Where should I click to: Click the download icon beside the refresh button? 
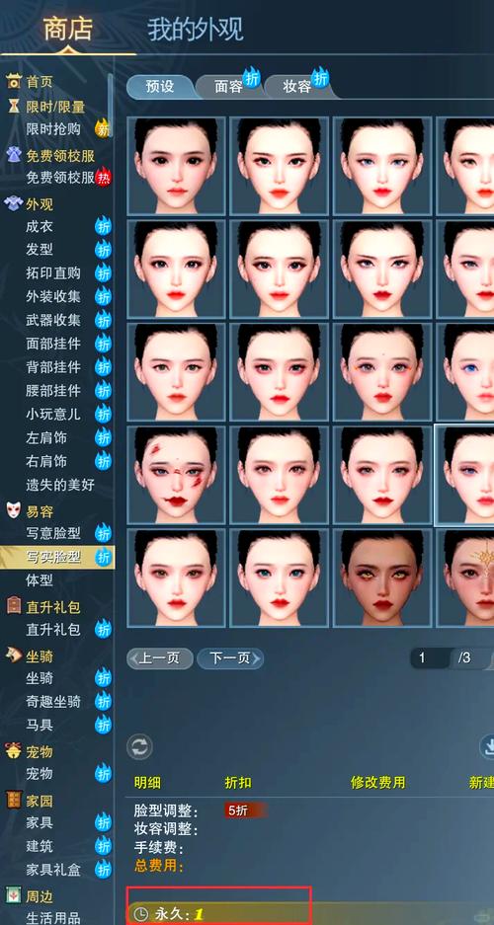(487, 747)
